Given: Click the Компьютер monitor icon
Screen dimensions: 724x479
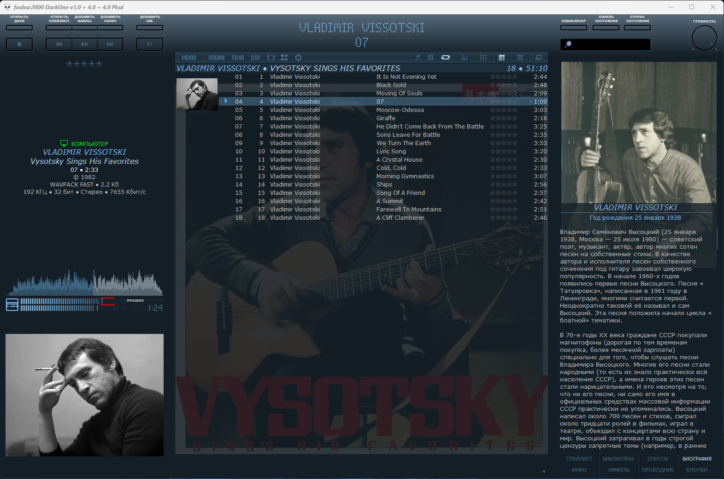Looking at the screenshot, I should (x=64, y=143).
